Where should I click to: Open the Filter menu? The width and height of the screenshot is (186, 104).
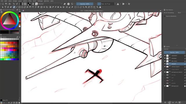[x=30, y=1]
